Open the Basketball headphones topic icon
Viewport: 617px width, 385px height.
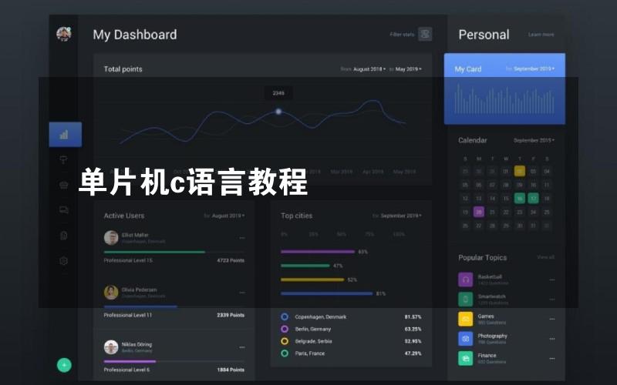(465, 279)
